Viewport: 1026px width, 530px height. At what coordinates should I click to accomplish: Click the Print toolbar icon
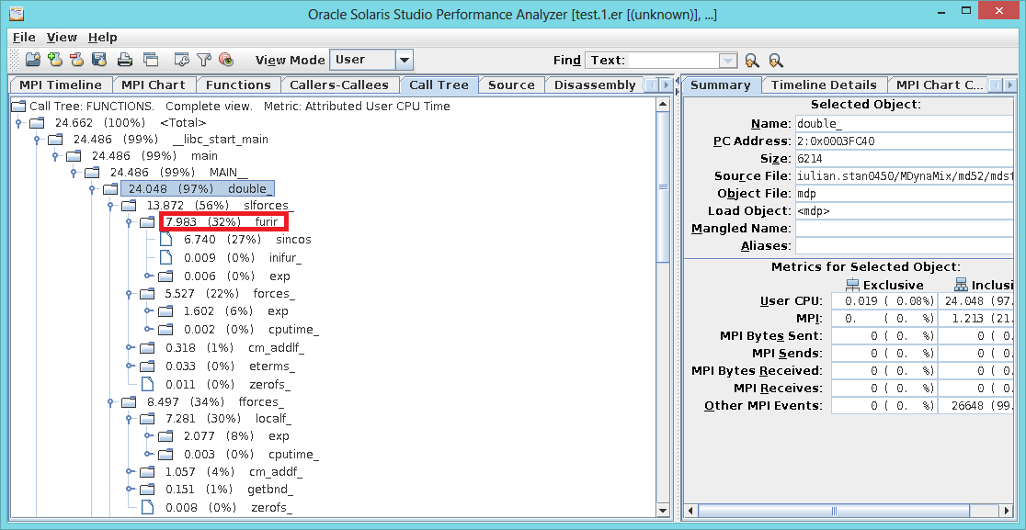pyautogui.click(x=125, y=60)
